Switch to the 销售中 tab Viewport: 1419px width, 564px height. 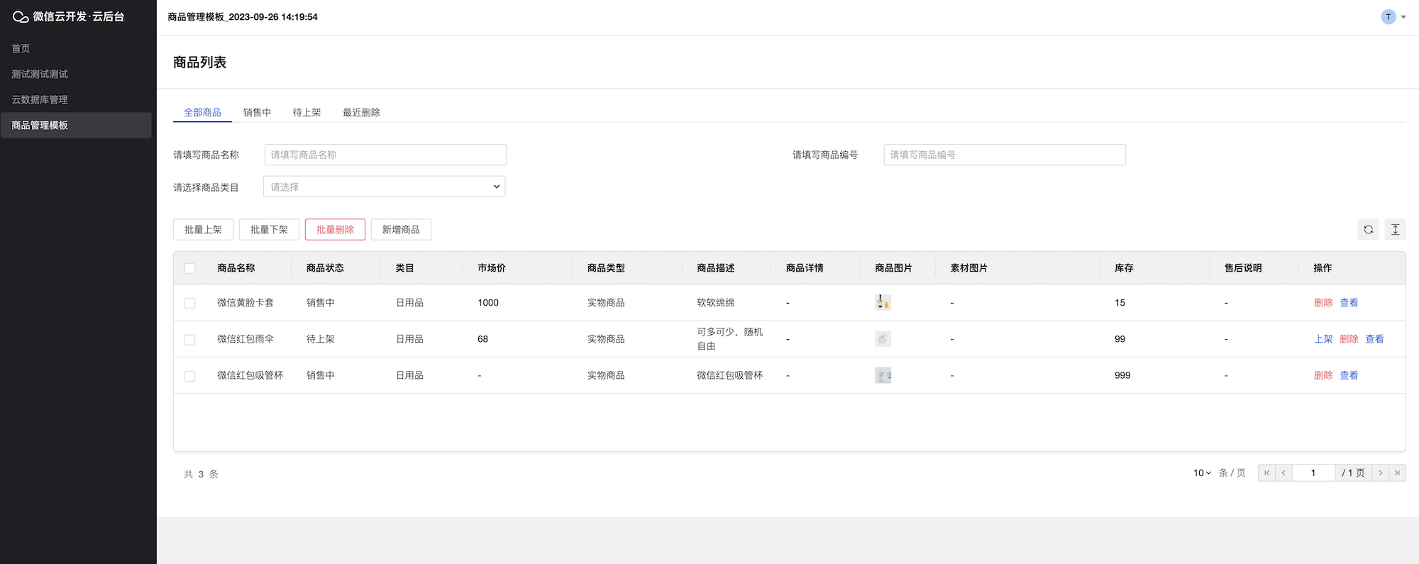[x=257, y=113]
